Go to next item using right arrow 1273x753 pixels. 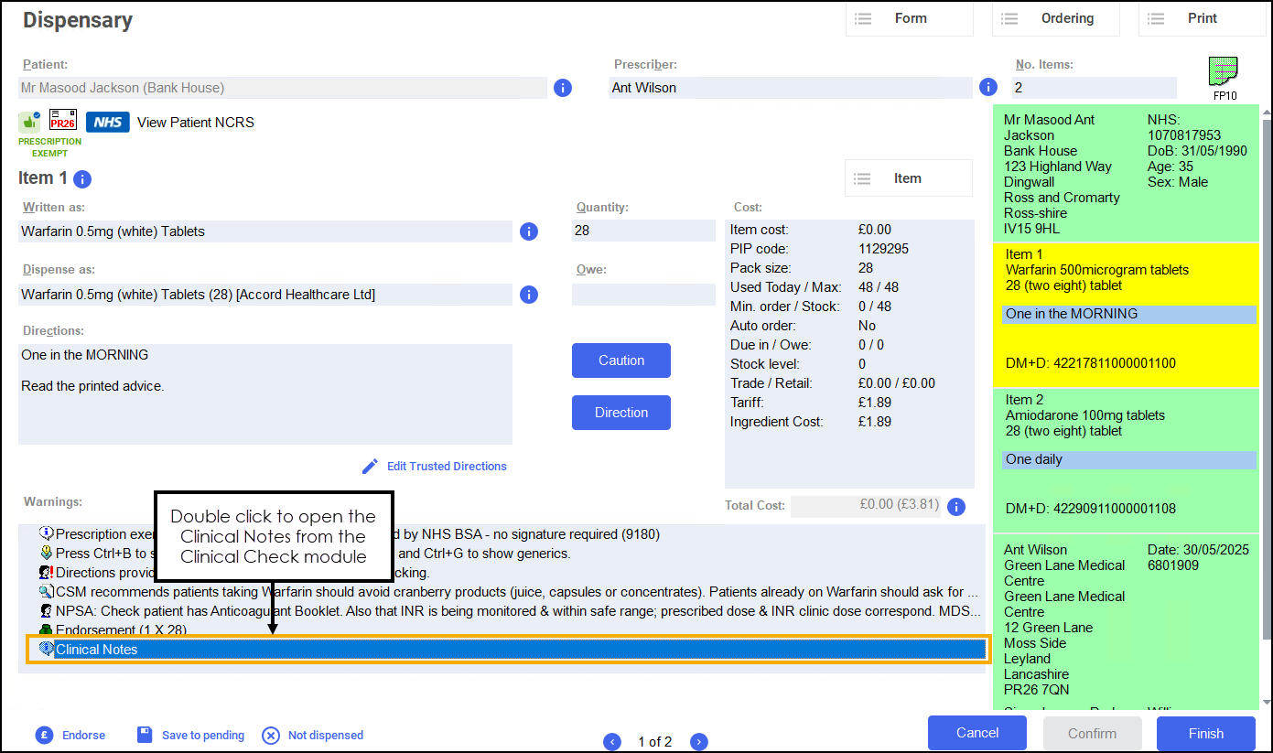(x=698, y=742)
